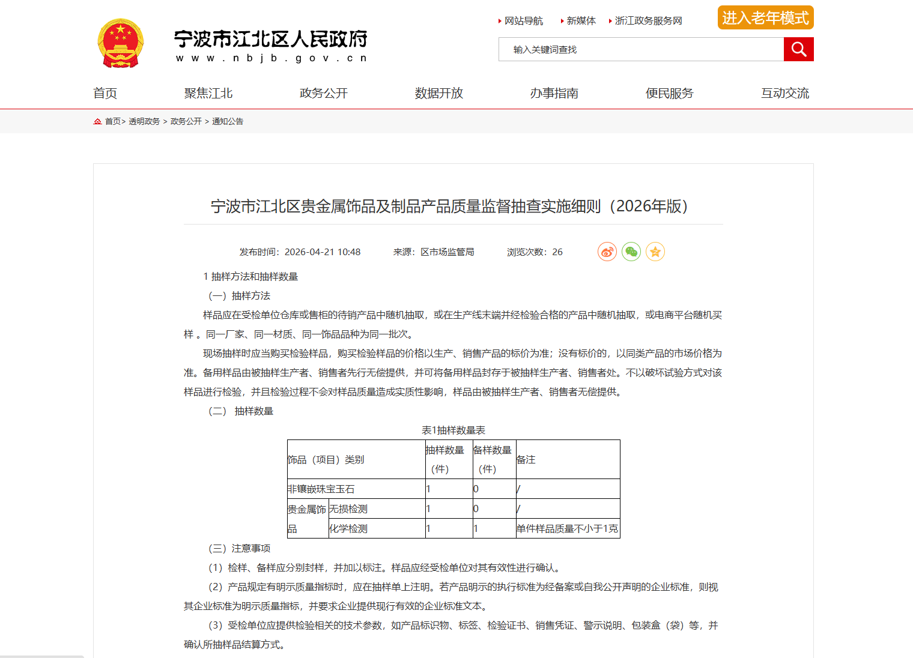The width and height of the screenshot is (913, 658).
Task: Open the 政务公开 navigation menu
Action: (324, 93)
